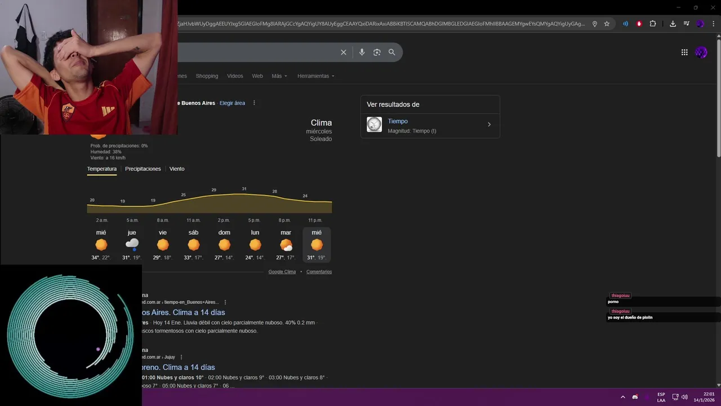The height and width of the screenshot is (406, 721).
Task: Click the 31 temperature point on the graph
Action: click(244, 189)
